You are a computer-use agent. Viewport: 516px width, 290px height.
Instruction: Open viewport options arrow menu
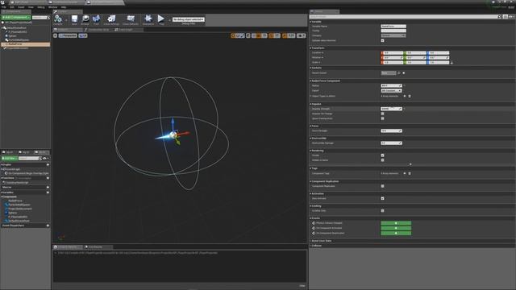coord(56,35)
